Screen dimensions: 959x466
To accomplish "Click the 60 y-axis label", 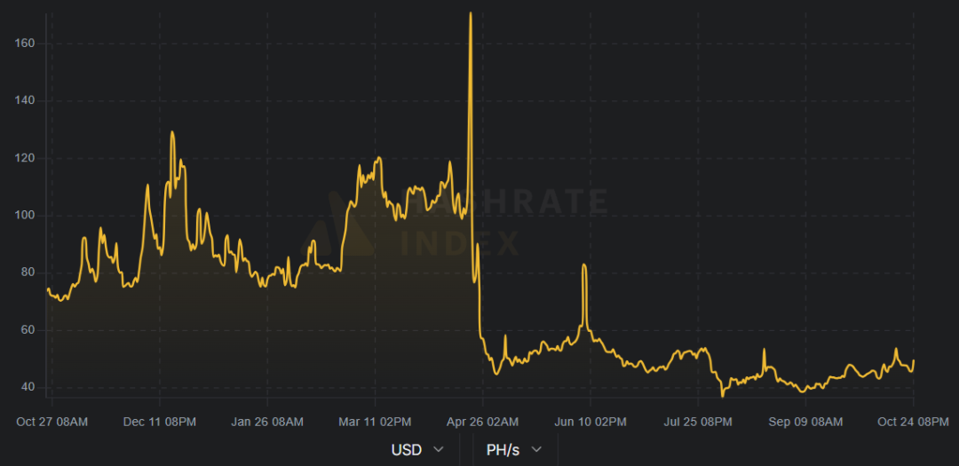I will 28,330.
